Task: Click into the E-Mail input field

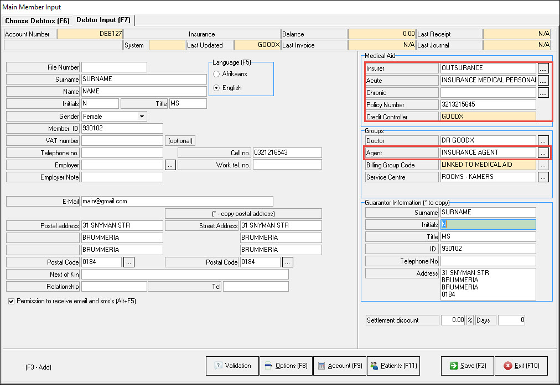Action: (x=177, y=202)
